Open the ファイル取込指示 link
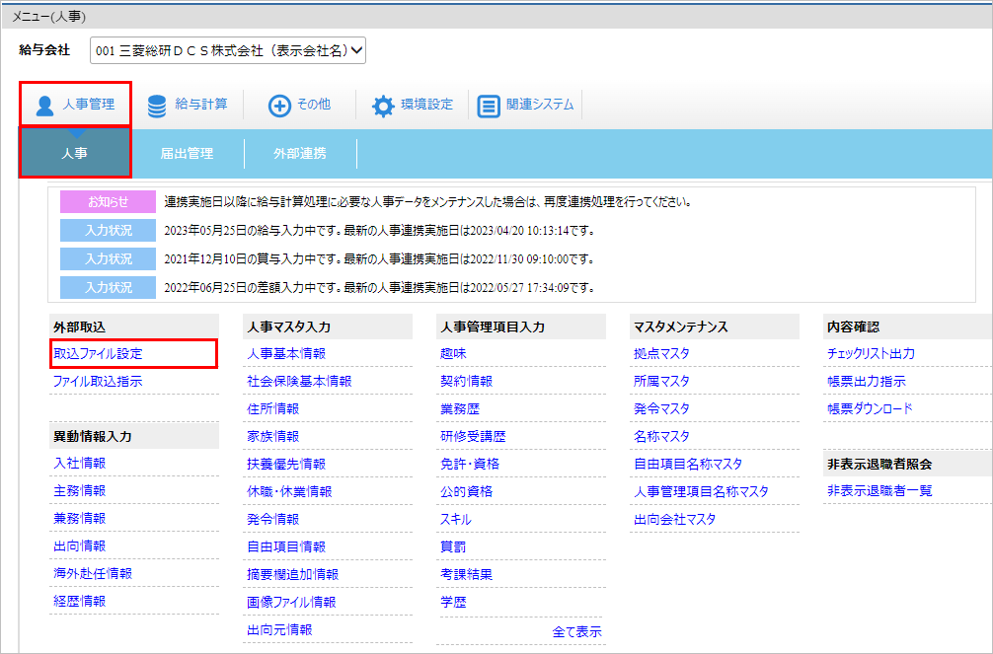This screenshot has width=993, height=654. pyautogui.click(x=98, y=381)
